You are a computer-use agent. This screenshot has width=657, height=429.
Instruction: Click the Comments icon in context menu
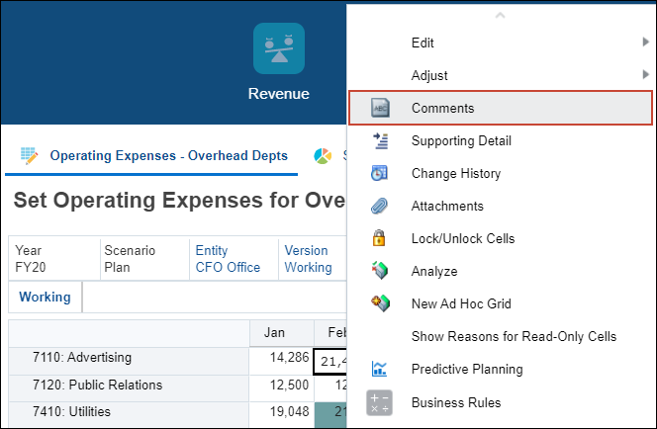380,108
